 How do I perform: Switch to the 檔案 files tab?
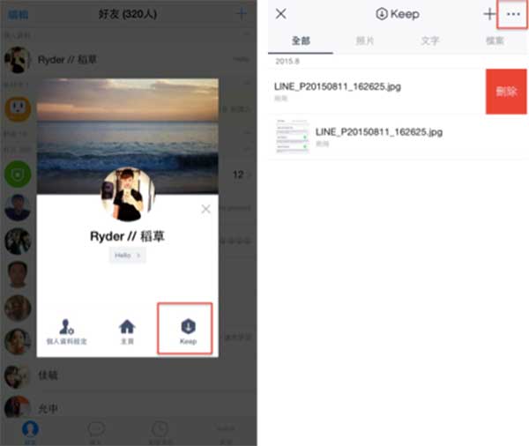click(x=497, y=41)
